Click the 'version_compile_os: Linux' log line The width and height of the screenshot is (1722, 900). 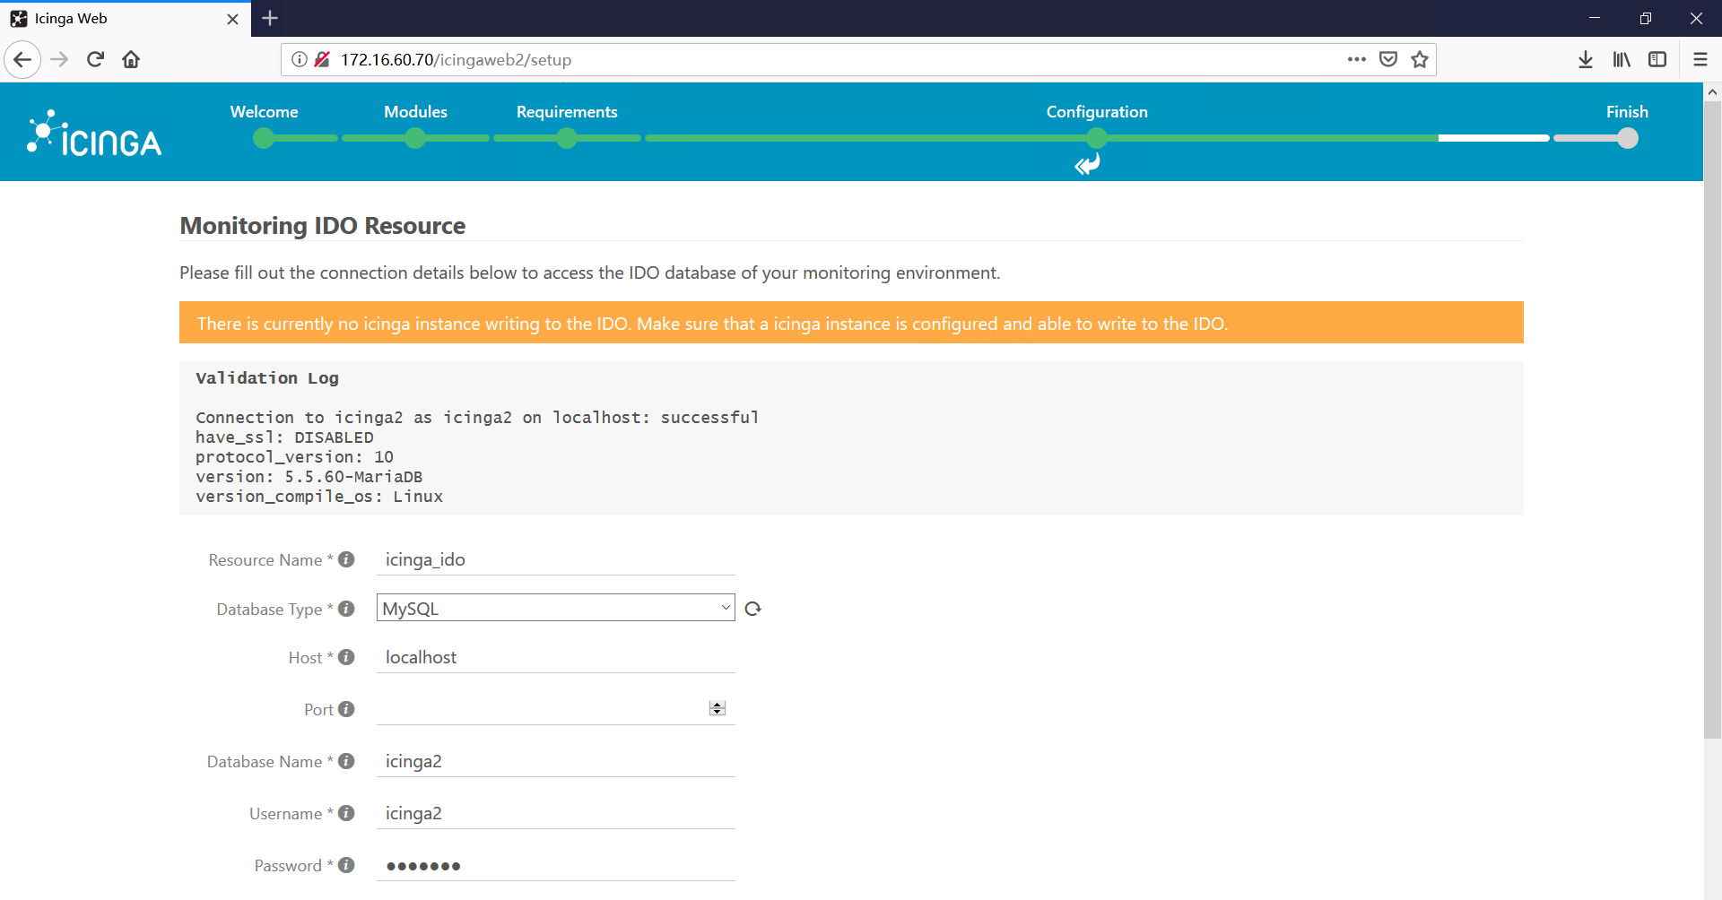click(x=319, y=497)
